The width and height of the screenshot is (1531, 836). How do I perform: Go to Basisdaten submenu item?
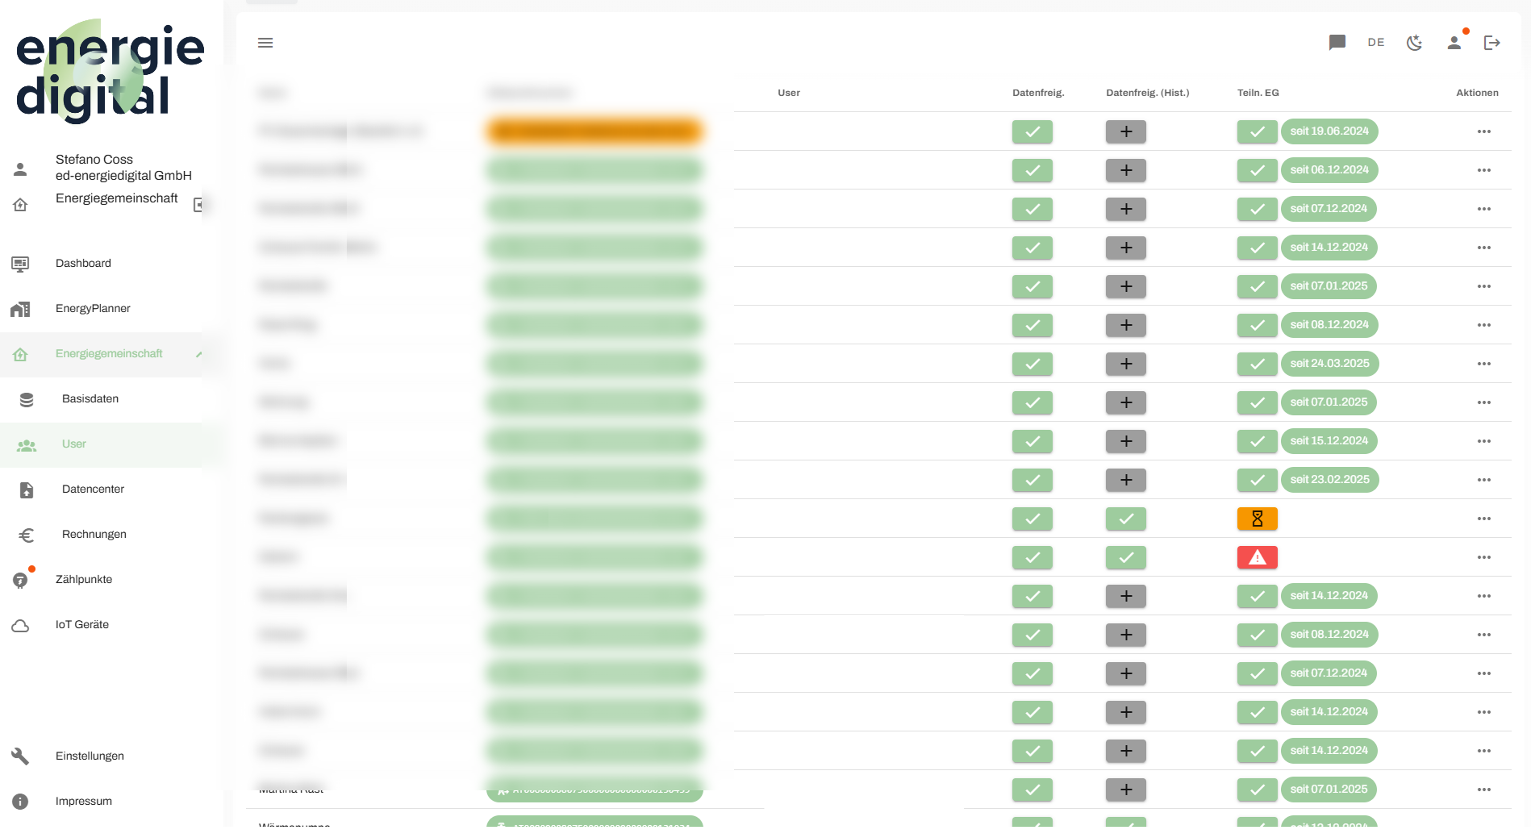90,399
